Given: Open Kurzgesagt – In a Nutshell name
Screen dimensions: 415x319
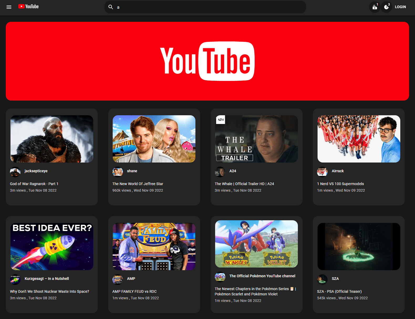Looking at the screenshot, I should [47, 279].
